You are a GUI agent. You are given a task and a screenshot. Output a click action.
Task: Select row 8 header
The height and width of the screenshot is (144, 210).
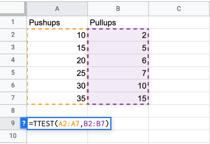12,110
